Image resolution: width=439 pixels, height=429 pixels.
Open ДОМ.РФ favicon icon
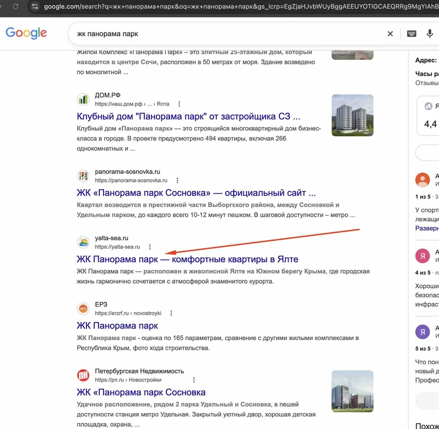tap(83, 99)
